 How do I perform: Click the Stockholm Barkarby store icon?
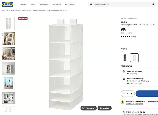tap(124, 79)
